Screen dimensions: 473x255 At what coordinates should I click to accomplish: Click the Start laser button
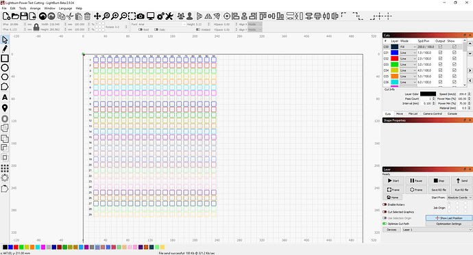point(393,180)
